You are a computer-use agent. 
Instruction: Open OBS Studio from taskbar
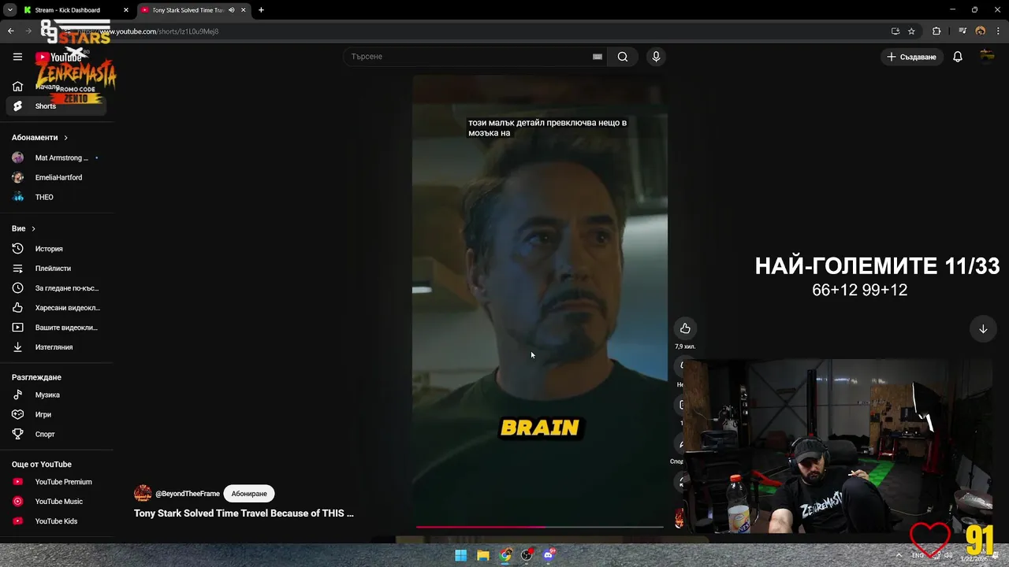(527, 555)
